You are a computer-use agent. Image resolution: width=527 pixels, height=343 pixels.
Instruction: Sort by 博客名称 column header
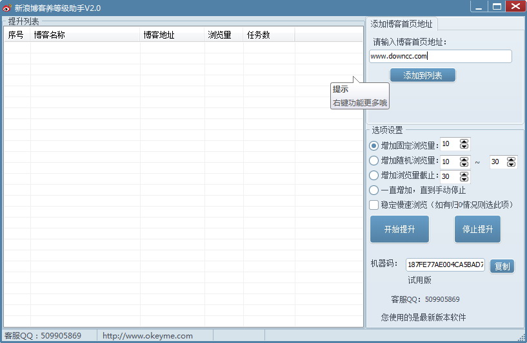[85, 35]
